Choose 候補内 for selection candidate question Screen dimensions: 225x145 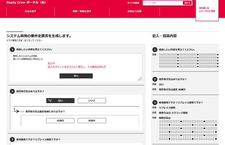(60, 120)
